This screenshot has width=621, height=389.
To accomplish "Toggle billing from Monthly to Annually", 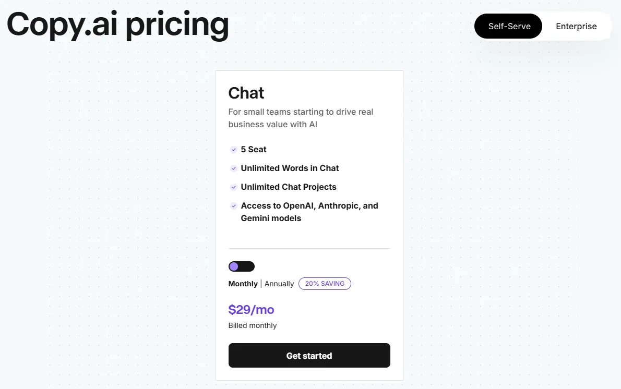I will click(241, 266).
